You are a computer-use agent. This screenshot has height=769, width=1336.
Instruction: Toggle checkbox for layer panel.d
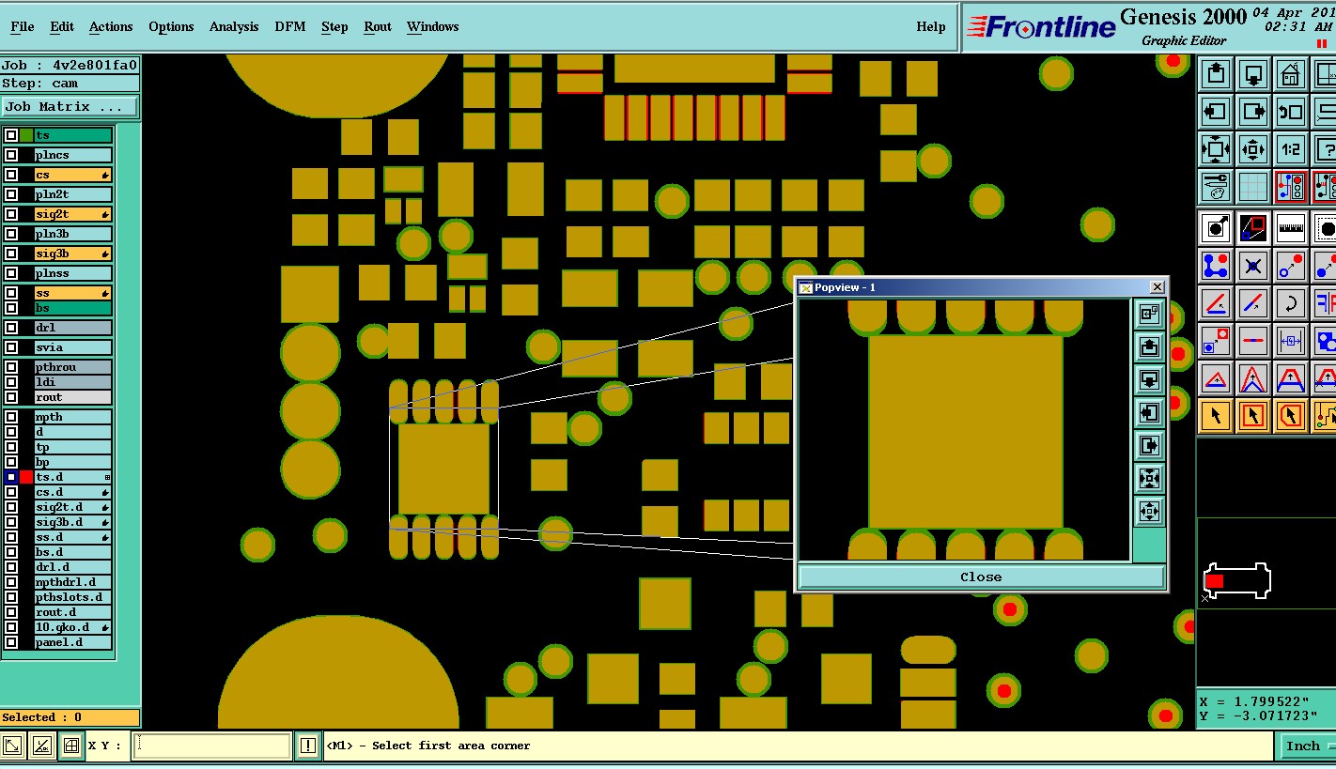point(11,642)
